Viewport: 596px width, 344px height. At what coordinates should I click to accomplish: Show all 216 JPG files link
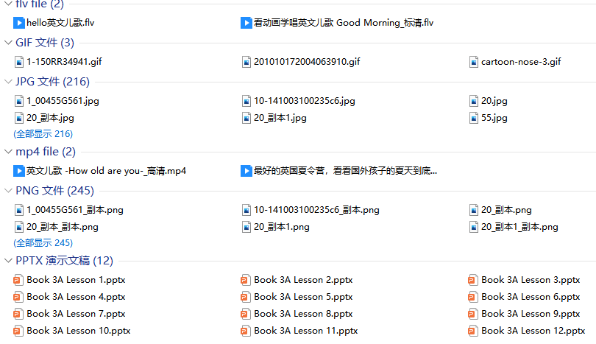point(43,134)
